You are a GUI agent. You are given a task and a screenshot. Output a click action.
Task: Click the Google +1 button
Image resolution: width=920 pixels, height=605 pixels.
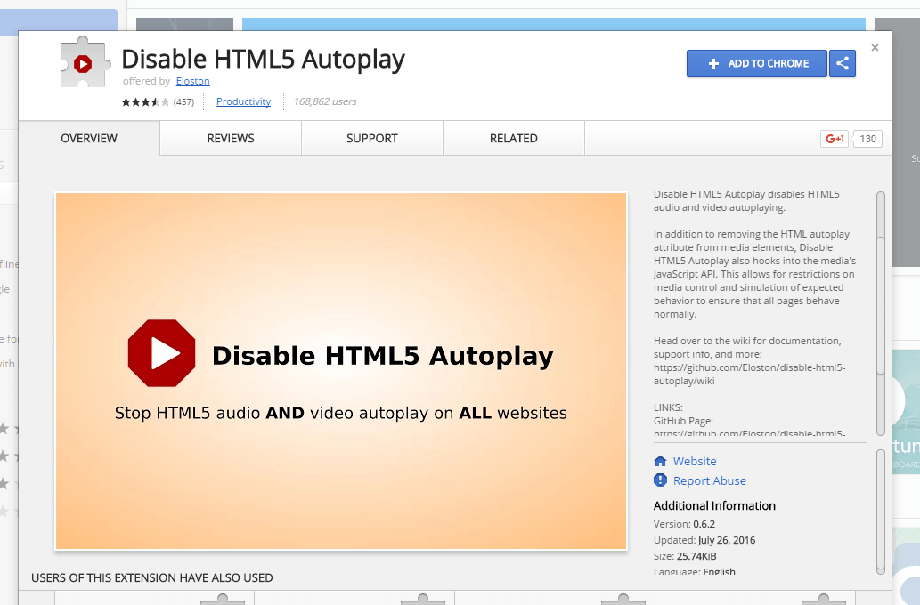835,139
